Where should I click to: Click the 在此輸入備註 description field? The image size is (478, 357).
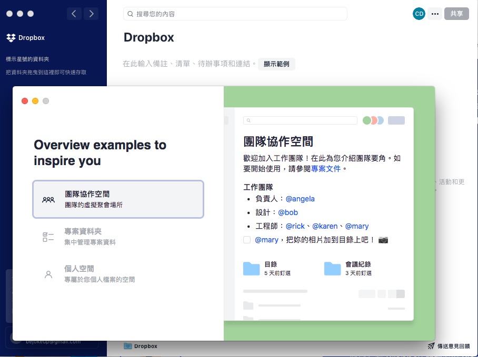[x=190, y=64]
